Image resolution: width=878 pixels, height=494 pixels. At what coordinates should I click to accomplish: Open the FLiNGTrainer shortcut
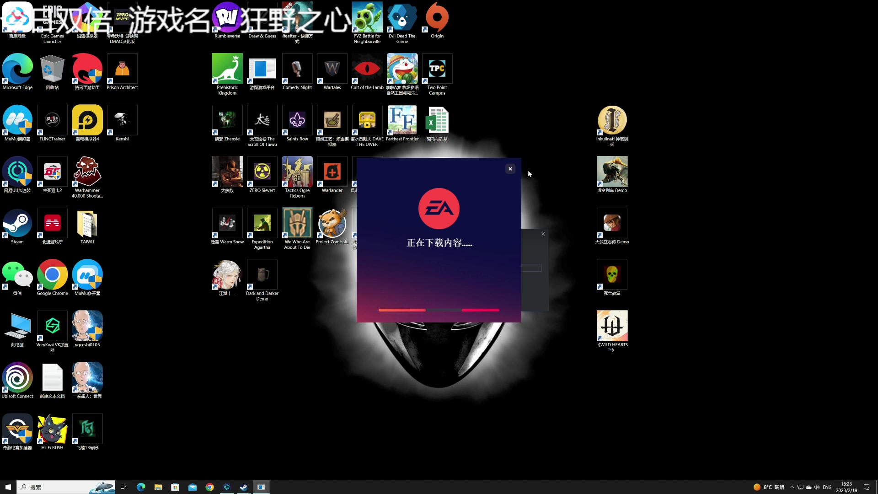52,123
